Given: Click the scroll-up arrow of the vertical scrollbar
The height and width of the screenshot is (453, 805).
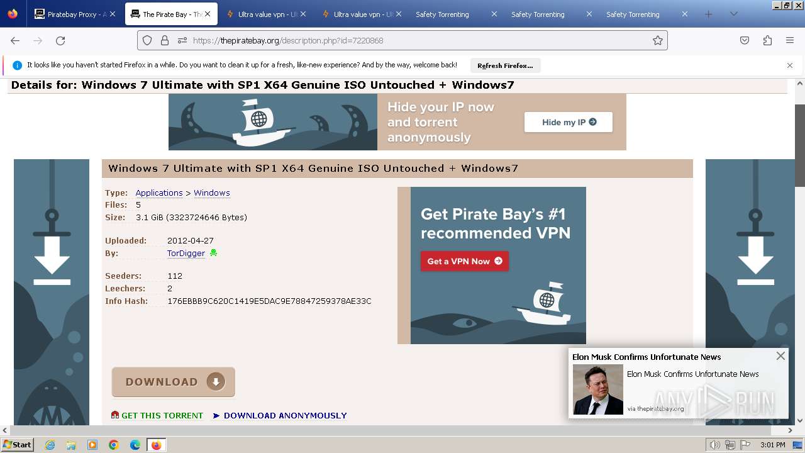Looking at the screenshot, I should click(800, 83).
